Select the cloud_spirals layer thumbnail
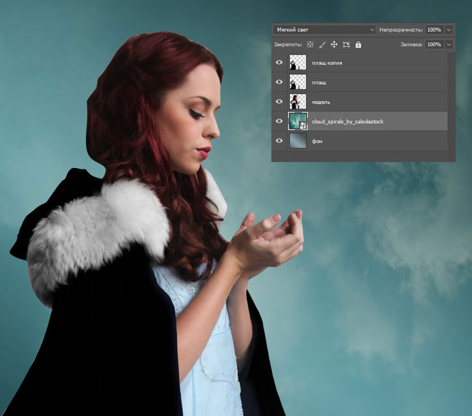 tap(296, 120)
